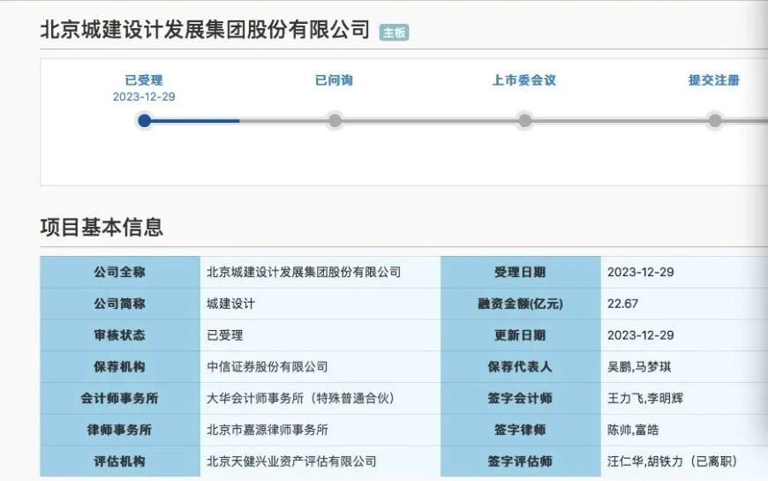Click the 项目基本信息 section heading
Screen dimensions: 768x481
[x=102, y=227]
